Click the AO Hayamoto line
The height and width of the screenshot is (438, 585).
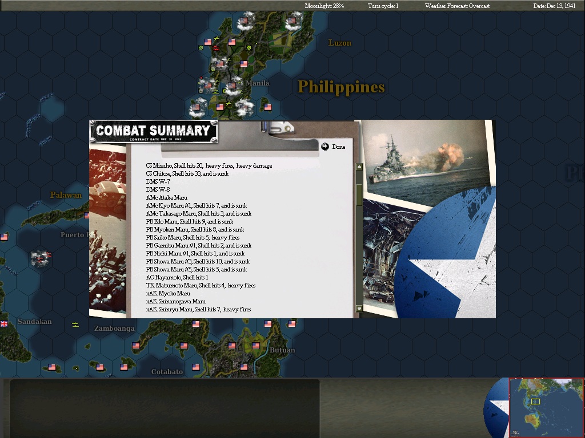(177, 278)
